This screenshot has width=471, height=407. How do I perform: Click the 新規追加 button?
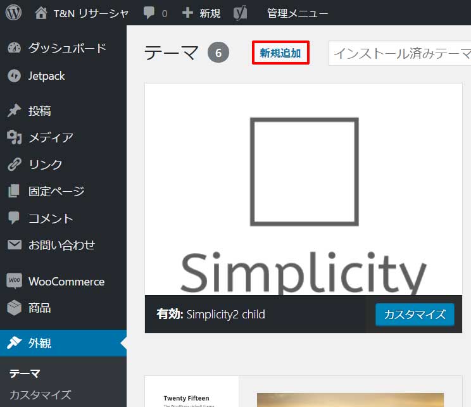[x=280, y=53]
